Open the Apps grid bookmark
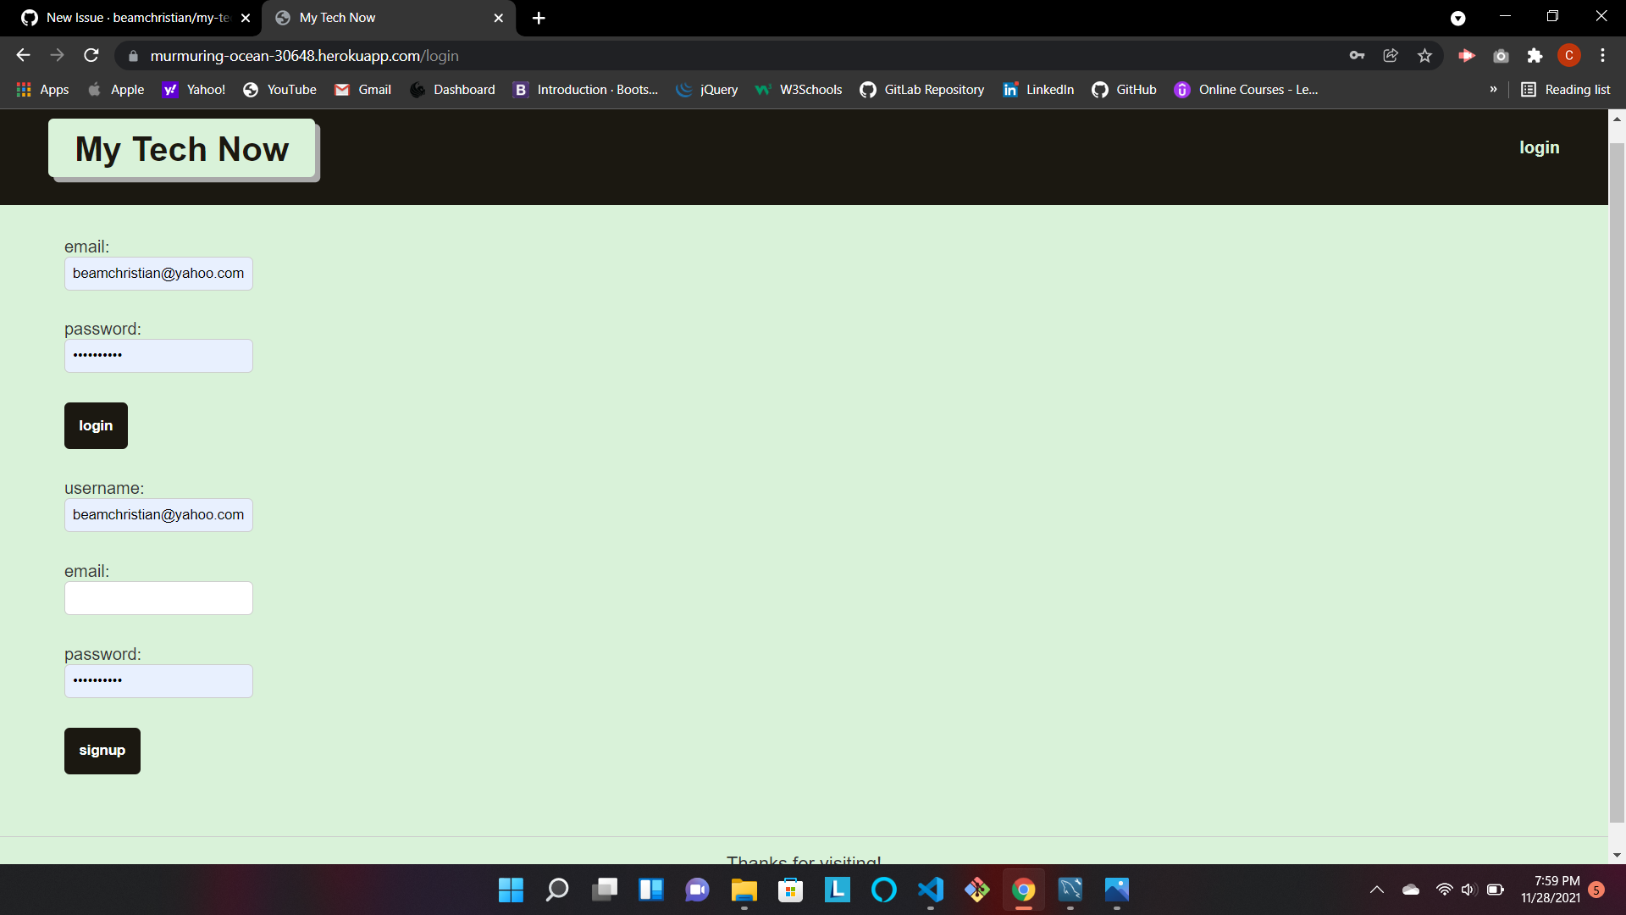1626x915 pixels. pyautogui.click(x=42, y=90)
